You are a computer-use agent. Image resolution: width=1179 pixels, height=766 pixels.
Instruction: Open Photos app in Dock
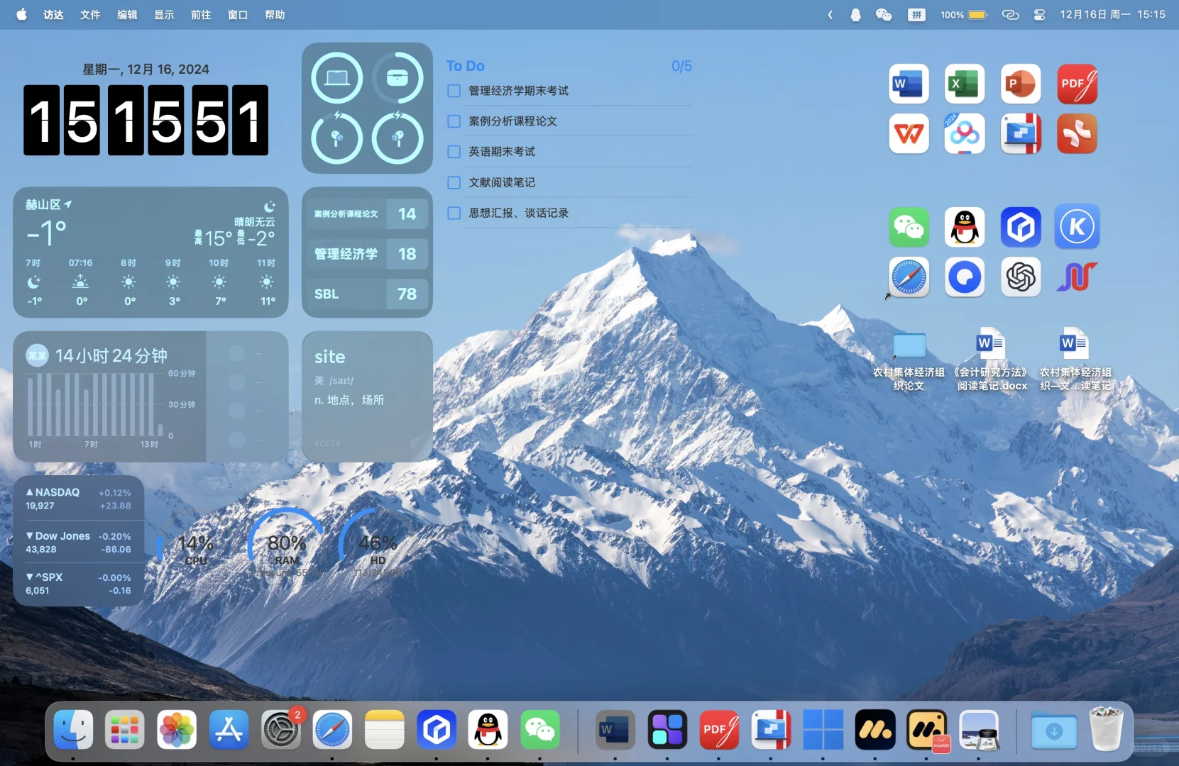[177, 730]
